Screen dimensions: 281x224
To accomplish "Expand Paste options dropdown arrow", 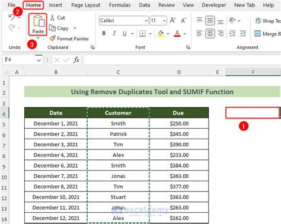I will pyautogui.click(x=38, y=38).
